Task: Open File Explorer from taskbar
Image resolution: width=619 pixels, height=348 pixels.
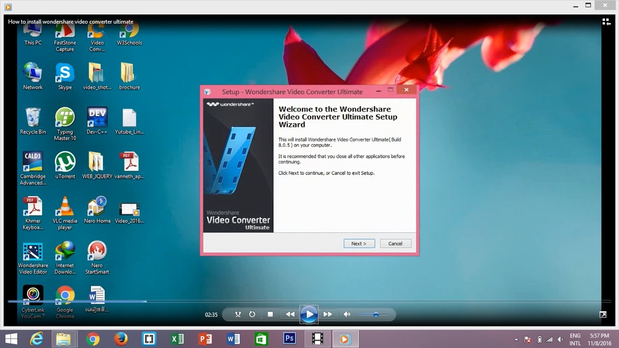Action: (x=63, y=339)
